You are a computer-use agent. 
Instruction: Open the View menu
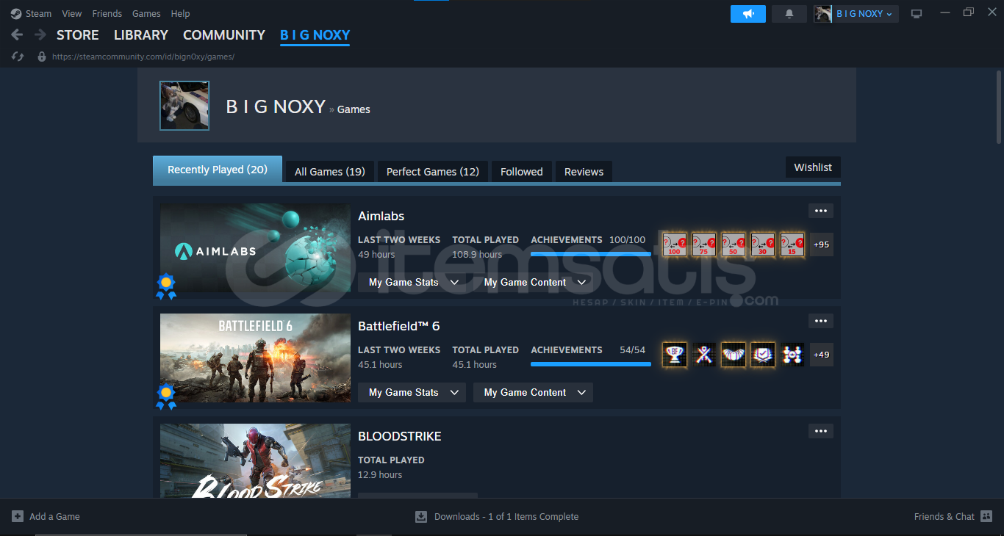[72, 14]
